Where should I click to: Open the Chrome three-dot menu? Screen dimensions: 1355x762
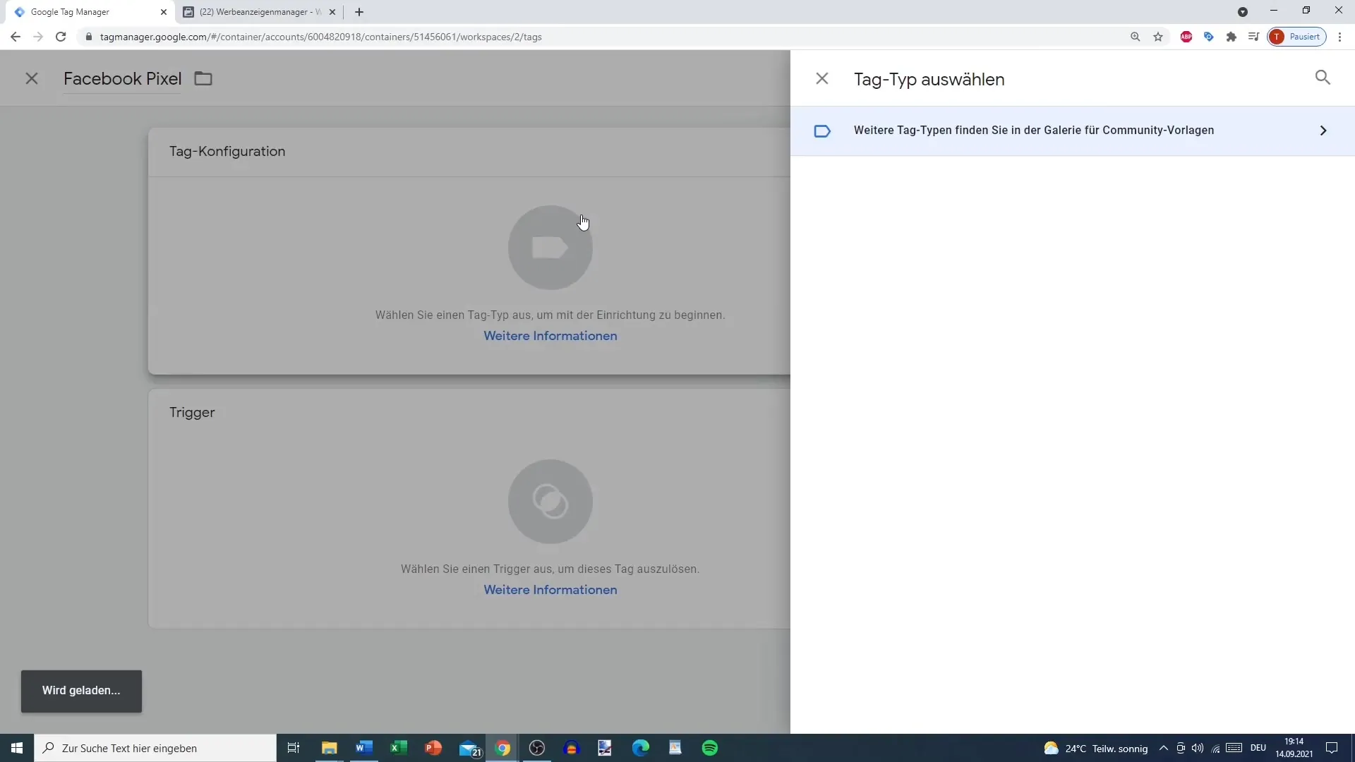click(1339, 37)
